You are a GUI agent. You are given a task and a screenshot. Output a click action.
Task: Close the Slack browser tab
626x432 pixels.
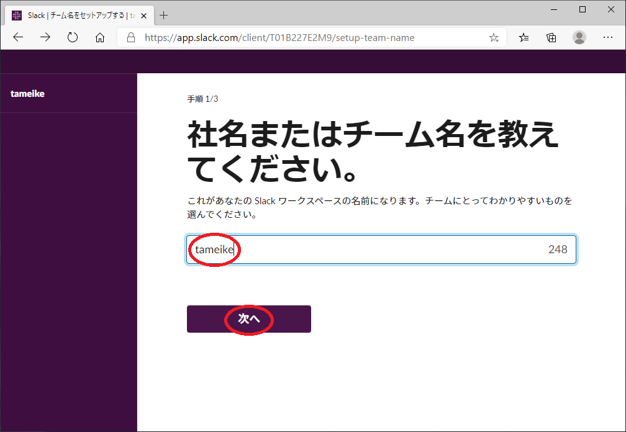tap(143, 16)
